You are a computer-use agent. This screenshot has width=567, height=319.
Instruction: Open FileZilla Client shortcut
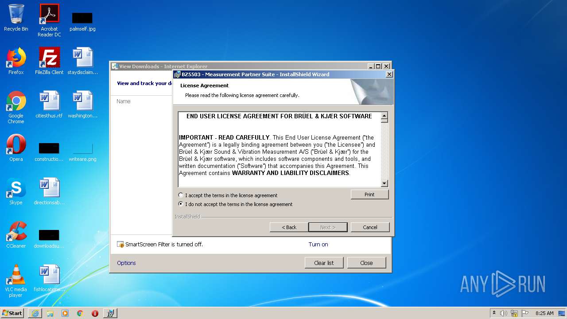(x=49, y=61)
